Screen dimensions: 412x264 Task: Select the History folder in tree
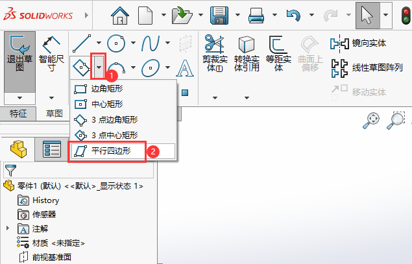click(38, 200)
